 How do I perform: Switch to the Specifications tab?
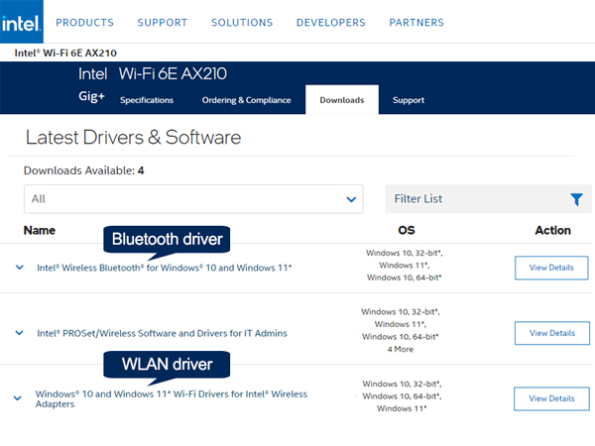[x=146, y=100]
